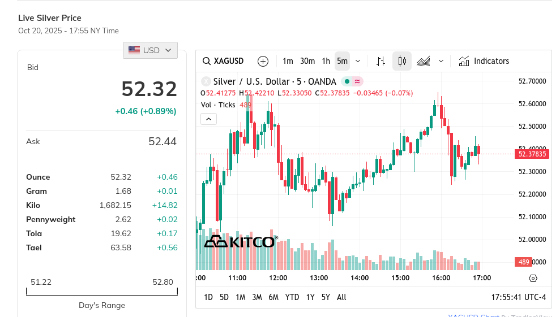
Task: Set the range to 6M
Action: 273,297
